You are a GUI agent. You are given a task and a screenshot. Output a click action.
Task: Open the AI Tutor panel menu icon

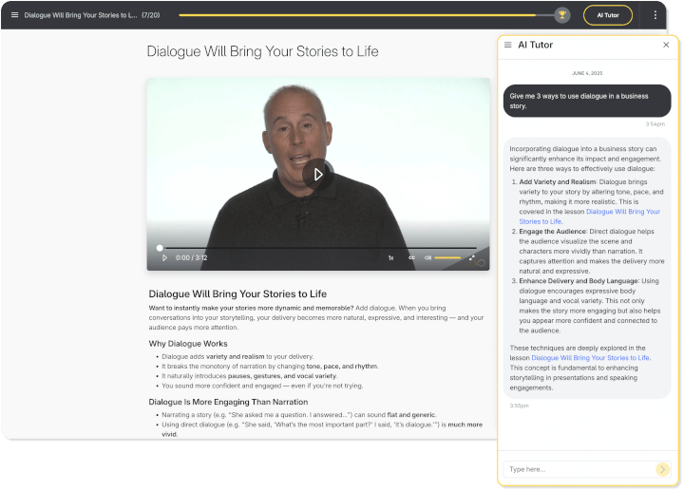[508, 45]
